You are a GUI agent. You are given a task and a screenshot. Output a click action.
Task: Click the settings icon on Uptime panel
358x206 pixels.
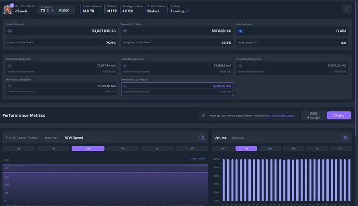pyautogui.click(x=345, y=137)
